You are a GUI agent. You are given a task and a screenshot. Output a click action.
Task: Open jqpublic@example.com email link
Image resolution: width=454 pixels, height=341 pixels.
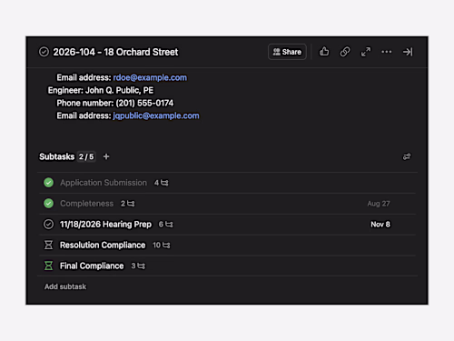(x=156, y=115)
